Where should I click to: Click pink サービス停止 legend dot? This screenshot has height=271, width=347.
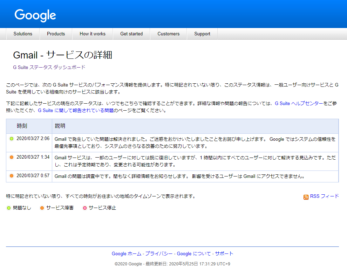coord(84,208)
